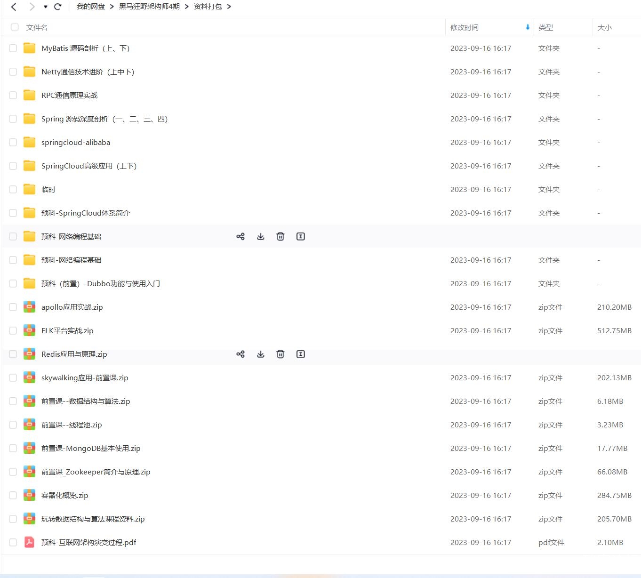This screenshot has width=641, height=578.
Task: Open 预科（前置）-Dubbo功能与使用入门 folder icon
Action: pyautogui.click(x=30, y=283)
